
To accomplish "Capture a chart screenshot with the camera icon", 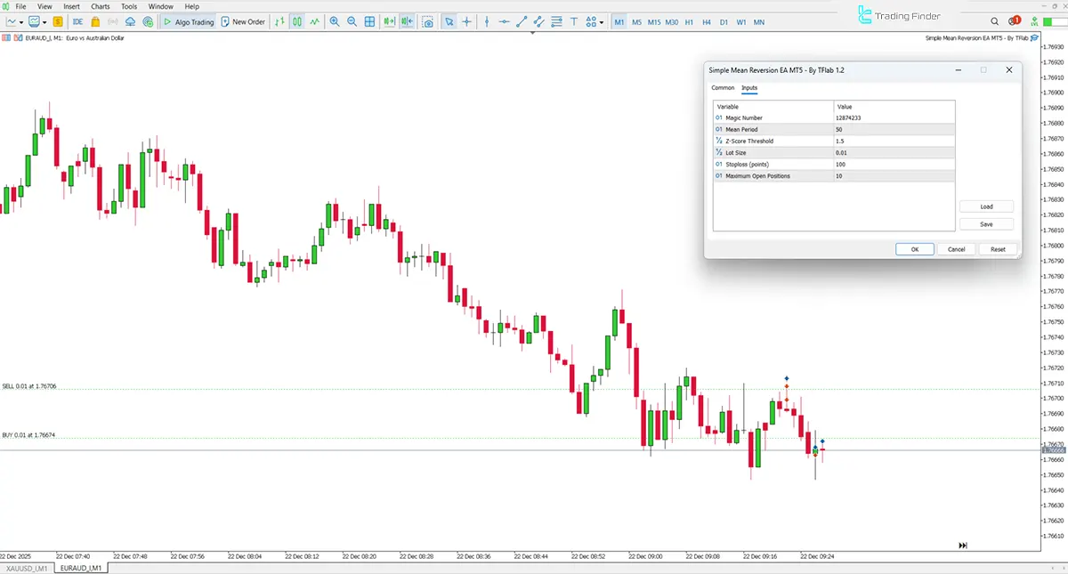I will point(428,21).
